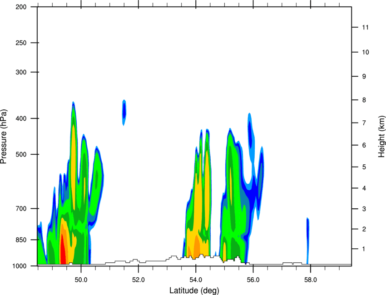Click the 8 km height label
The image size is (386, 295).
point(364,100)
